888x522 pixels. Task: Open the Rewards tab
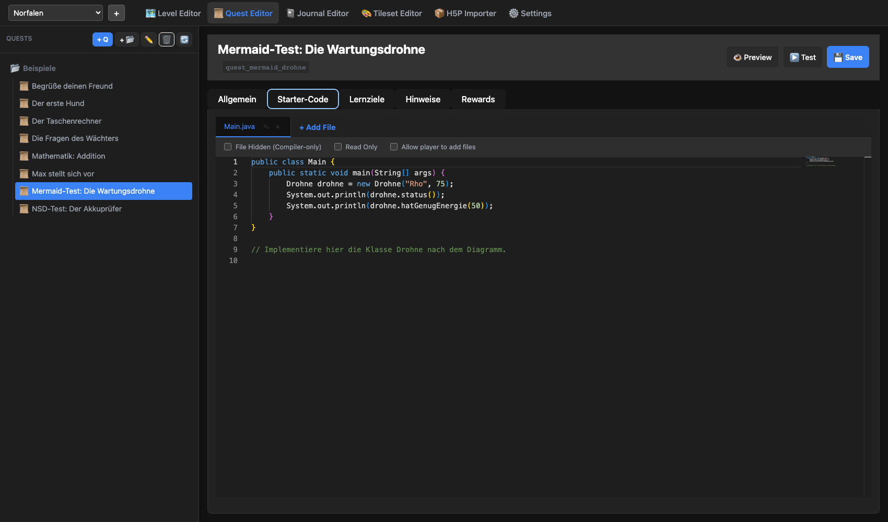point(477,99)
